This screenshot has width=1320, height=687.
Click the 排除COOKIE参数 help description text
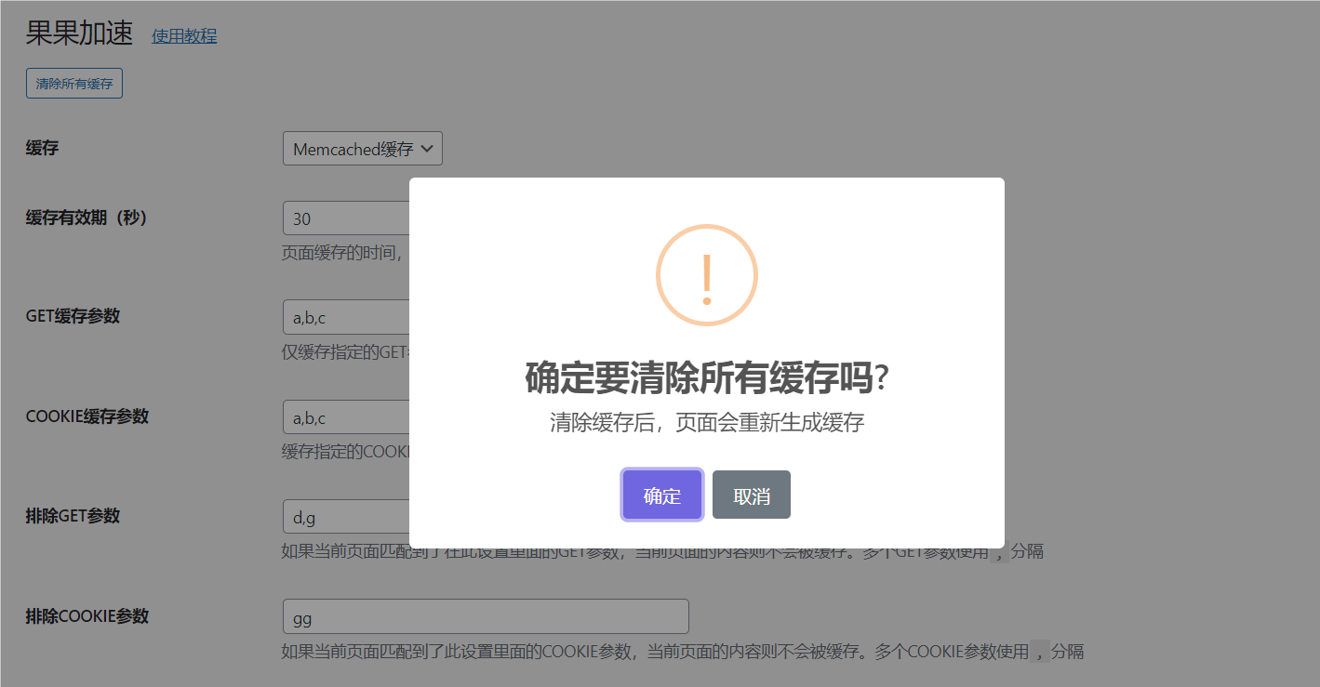pos(683,652)
